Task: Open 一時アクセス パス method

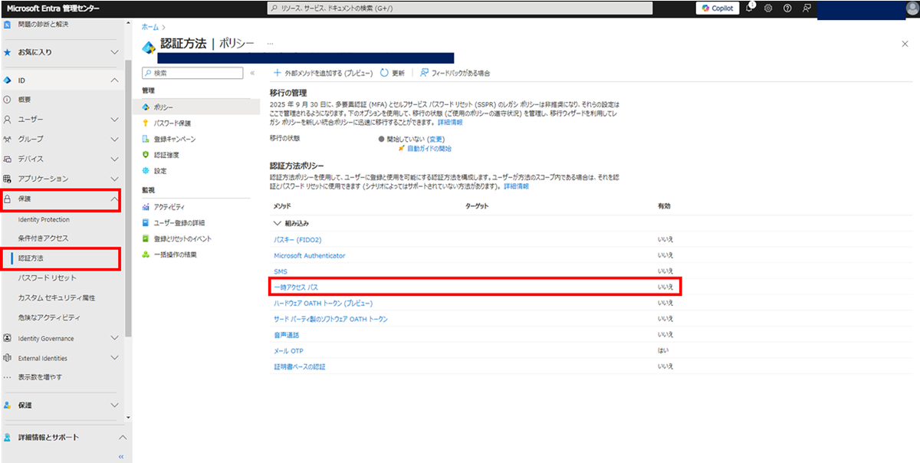Action: pyautogui.click(x=296, y=287)
